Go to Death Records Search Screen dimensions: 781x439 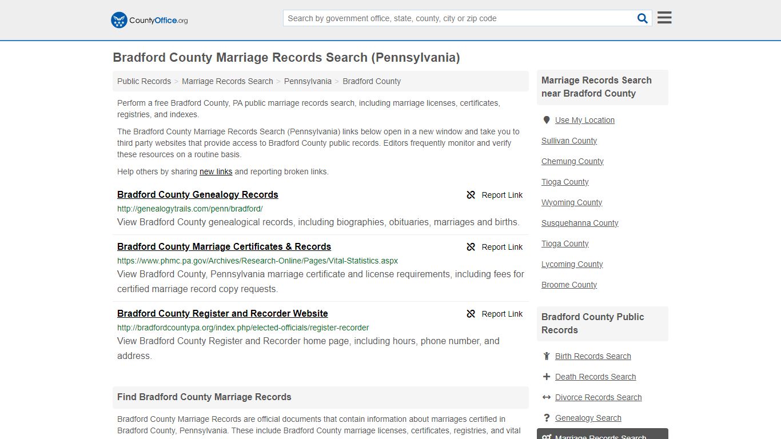(x=596, y=377)
